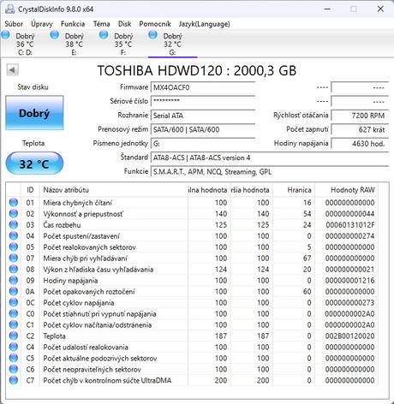Click the 4630 hod. power-on hours field
The width and height of the screenshot is (394, 404).
tap(360, 144)
